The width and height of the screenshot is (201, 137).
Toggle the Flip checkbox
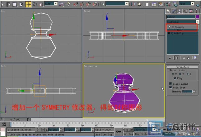(175, 78)
